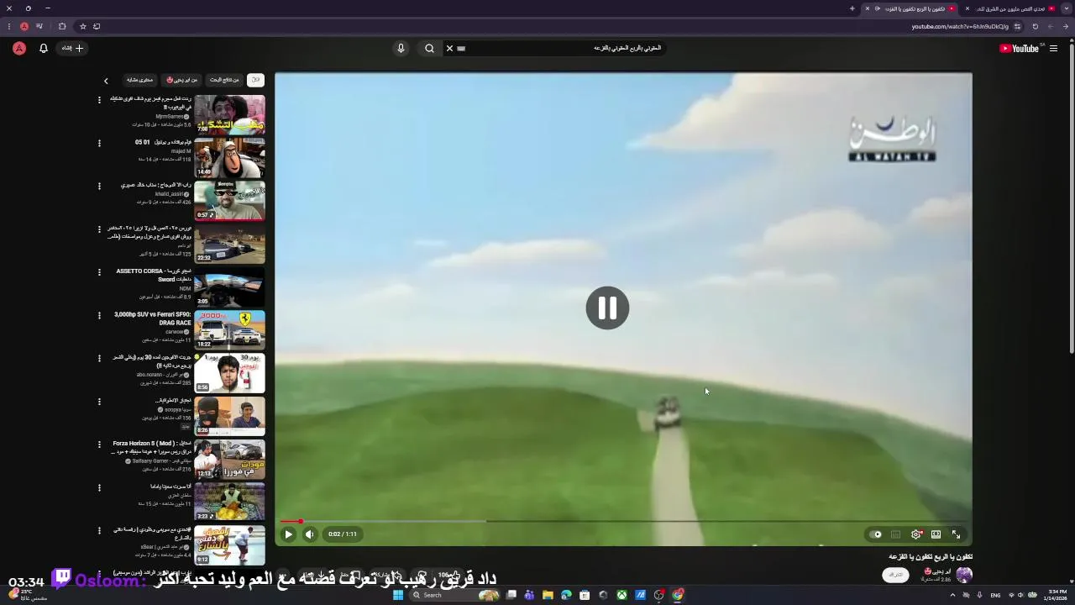Screen dimensions: 1075x605
Task: Open options menu for the ASSETTO CORSA video
Action: [99, 272]
